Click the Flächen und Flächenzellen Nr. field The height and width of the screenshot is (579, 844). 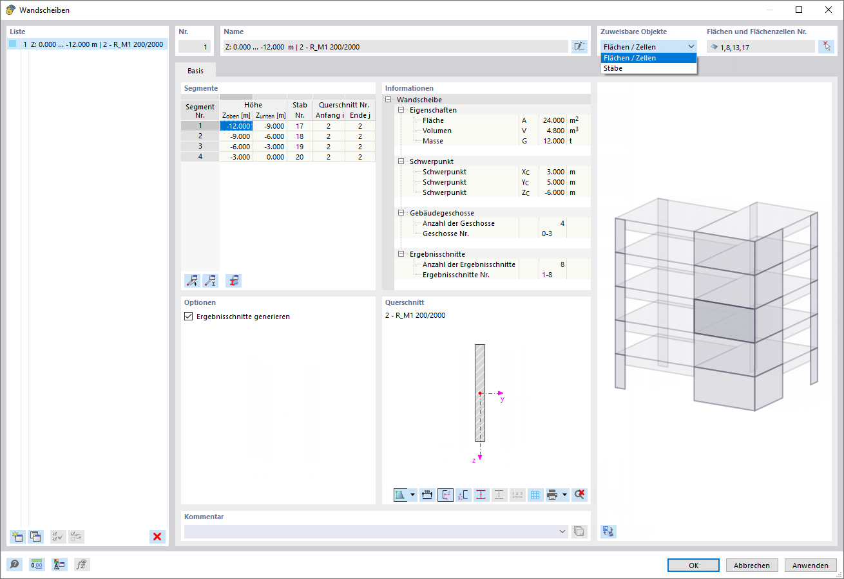point(760,46)
